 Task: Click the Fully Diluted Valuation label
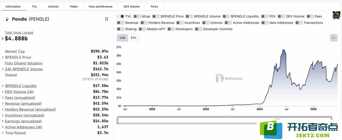click(24, 64)
